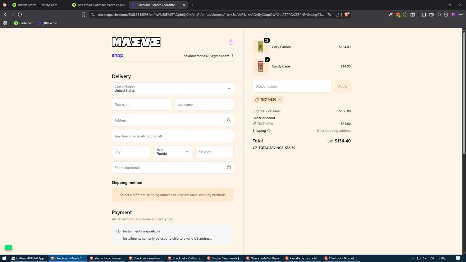Open a new browser tab
Screen dimensions: 466x262
pos(193,5)
